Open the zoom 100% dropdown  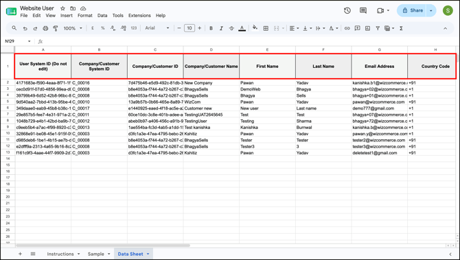[73, 28]
